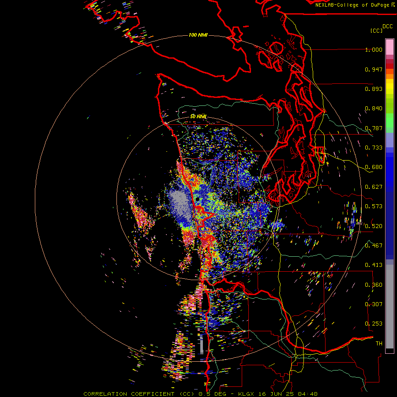Click the TH threshold label
Image resolution: width=397 pixels, height=397 pixels.
click(379, 344)
